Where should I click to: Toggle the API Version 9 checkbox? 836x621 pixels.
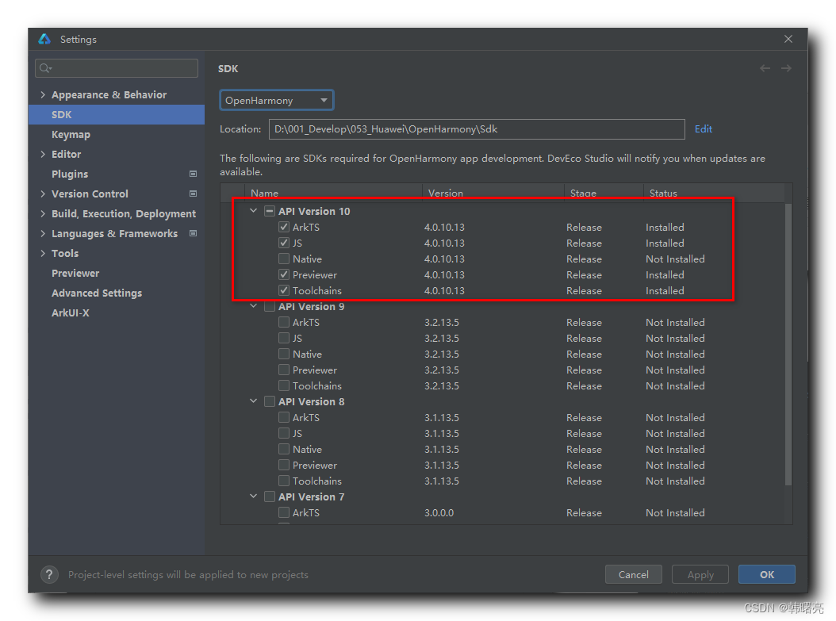click(x=270, y=306)
